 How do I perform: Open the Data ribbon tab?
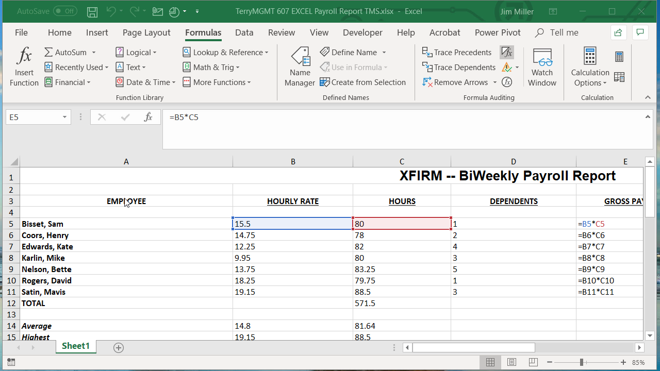[244, 32]
